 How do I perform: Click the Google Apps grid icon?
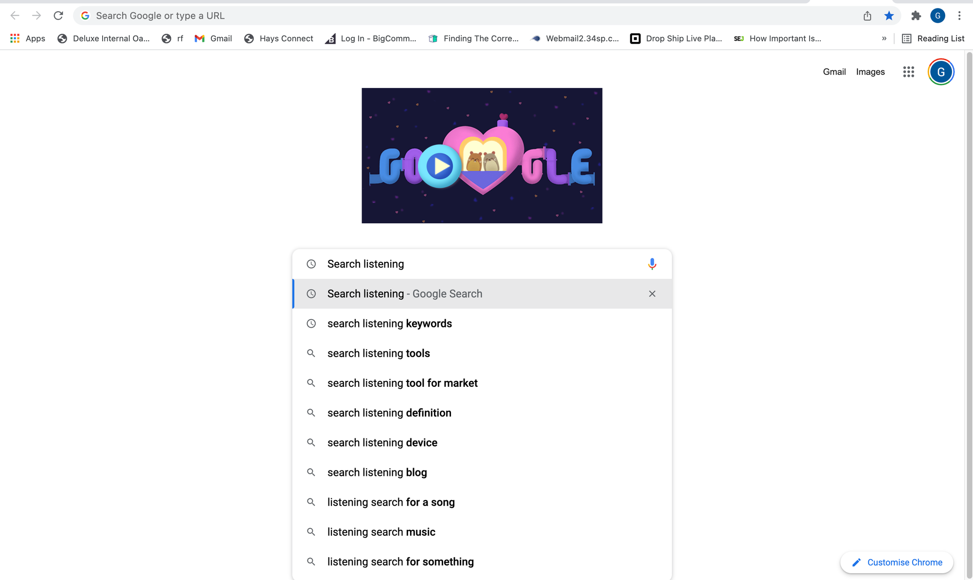(x=909, y=71)
